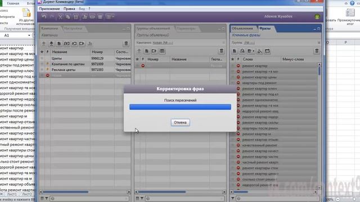
Task: Click the Название header in Кампании table
Action: click(70, 52)
